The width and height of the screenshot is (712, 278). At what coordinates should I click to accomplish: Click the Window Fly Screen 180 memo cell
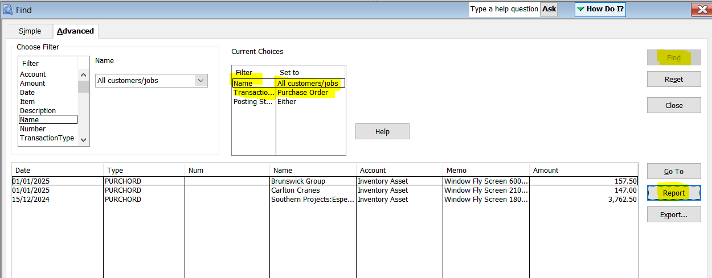point(486,200)
